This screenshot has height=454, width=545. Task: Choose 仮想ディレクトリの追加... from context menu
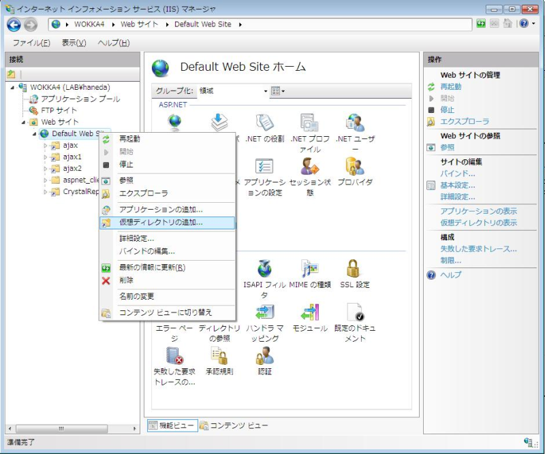click(x=167, y=223)
